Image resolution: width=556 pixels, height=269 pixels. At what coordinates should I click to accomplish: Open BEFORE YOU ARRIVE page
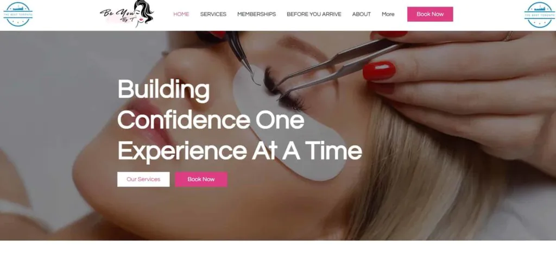(314, 14)
